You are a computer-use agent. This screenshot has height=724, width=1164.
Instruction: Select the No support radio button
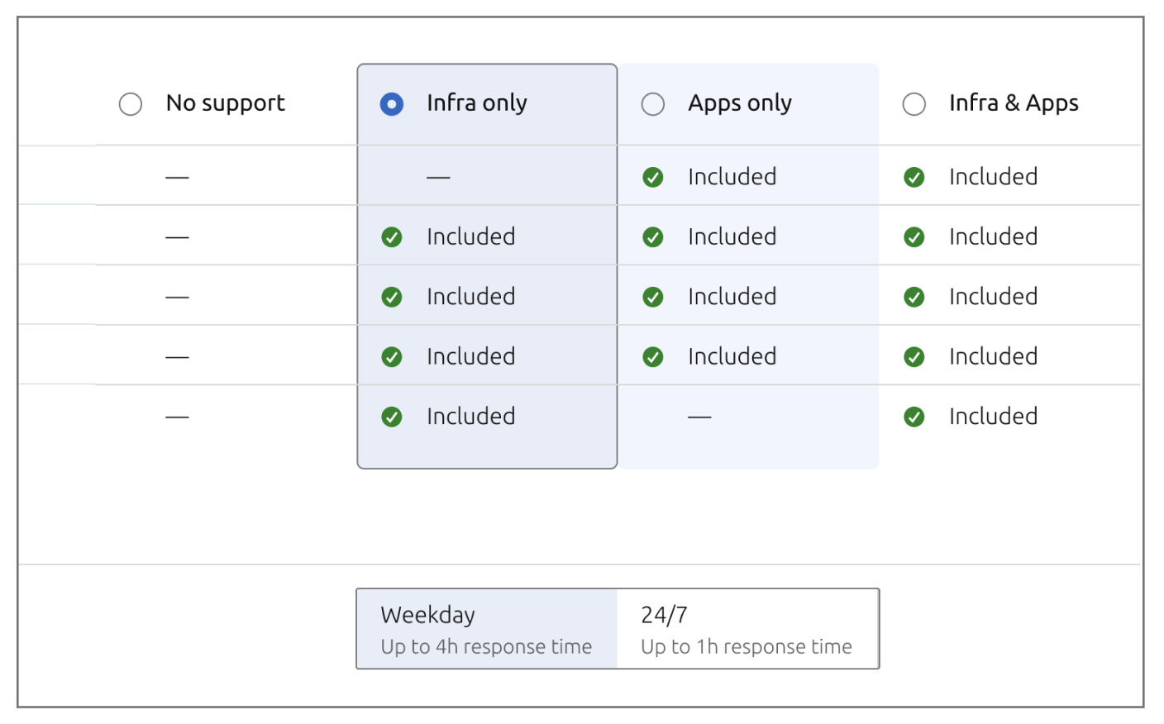click(131, 104)
